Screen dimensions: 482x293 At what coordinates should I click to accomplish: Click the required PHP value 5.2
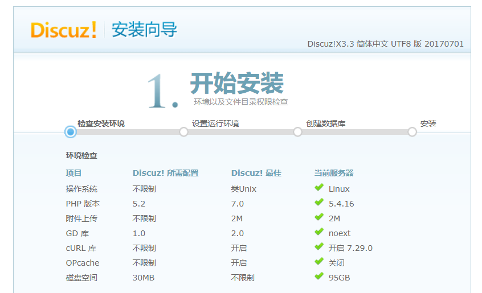click(139, 204)
